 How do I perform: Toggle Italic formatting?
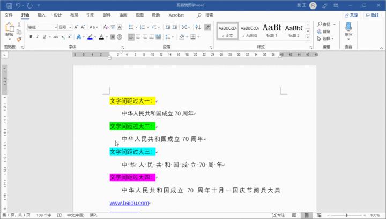pyautogui.click(x=38, y=37)
